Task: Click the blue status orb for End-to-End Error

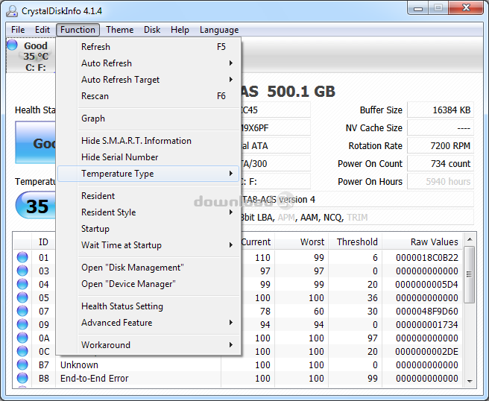Action: point(22,379)
